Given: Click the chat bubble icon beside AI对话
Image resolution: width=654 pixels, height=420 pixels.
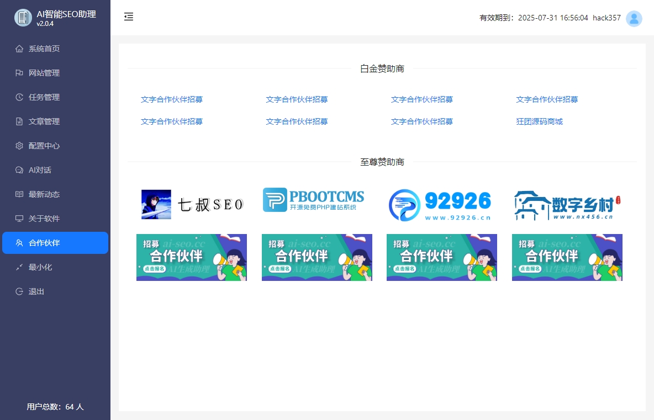Looking at the screenshot, I should pos(19,170).
